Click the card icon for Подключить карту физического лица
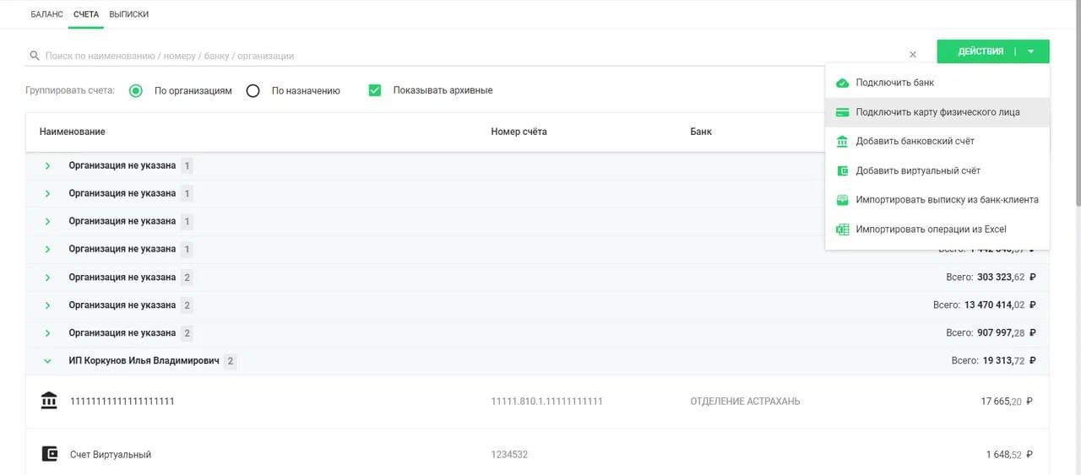Viewport: 1081px width, 475px height. (x=842, y=112)
